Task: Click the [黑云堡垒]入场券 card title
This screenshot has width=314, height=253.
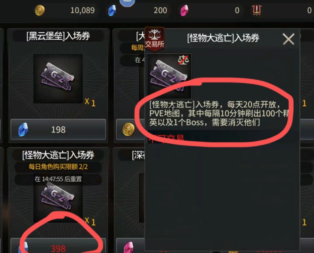Action: 58,36
